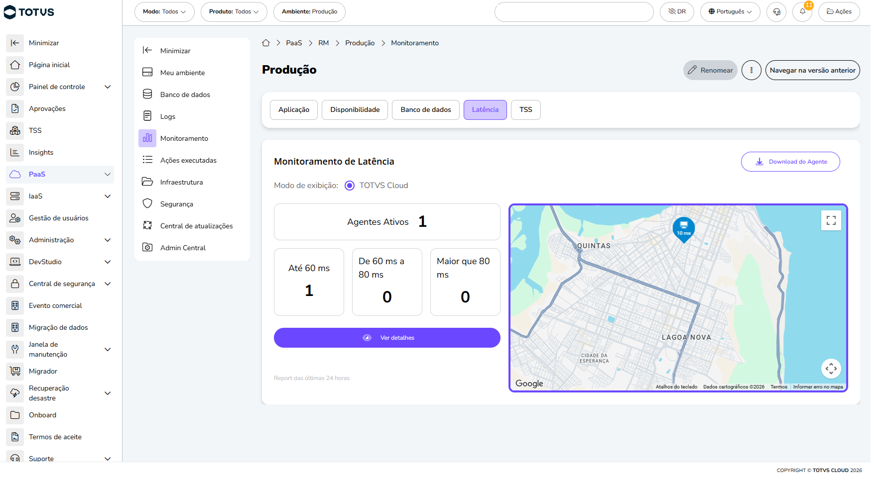The image size is (873, 479).
Task: Open the Produto: Todos dropdown
Action: click(x=234, y=12)
